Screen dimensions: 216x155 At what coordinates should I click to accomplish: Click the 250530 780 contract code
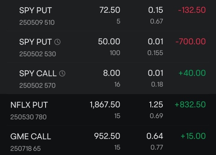click(28, 117)
